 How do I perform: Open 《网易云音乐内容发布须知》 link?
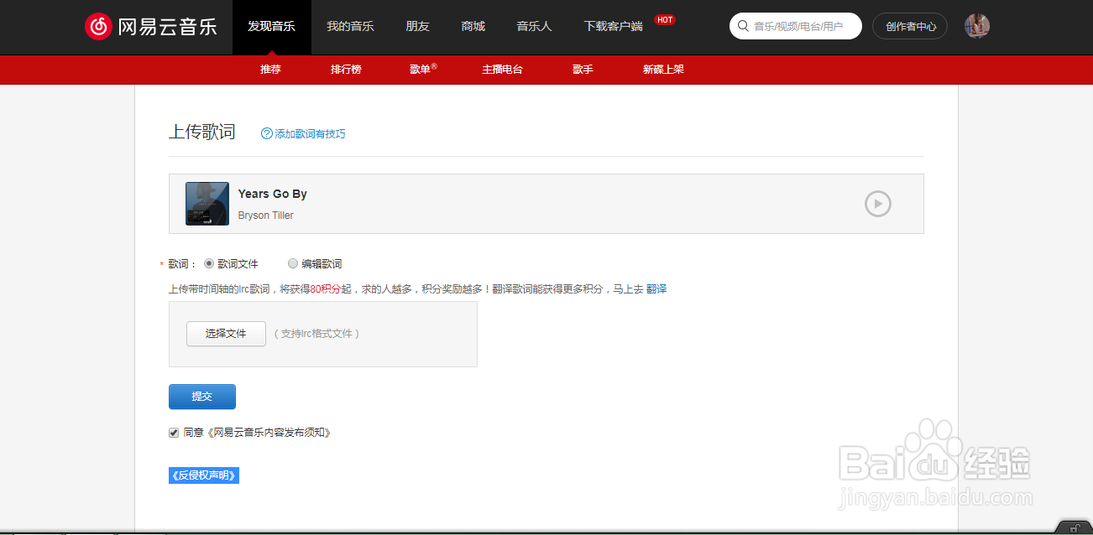pos(268,433)
